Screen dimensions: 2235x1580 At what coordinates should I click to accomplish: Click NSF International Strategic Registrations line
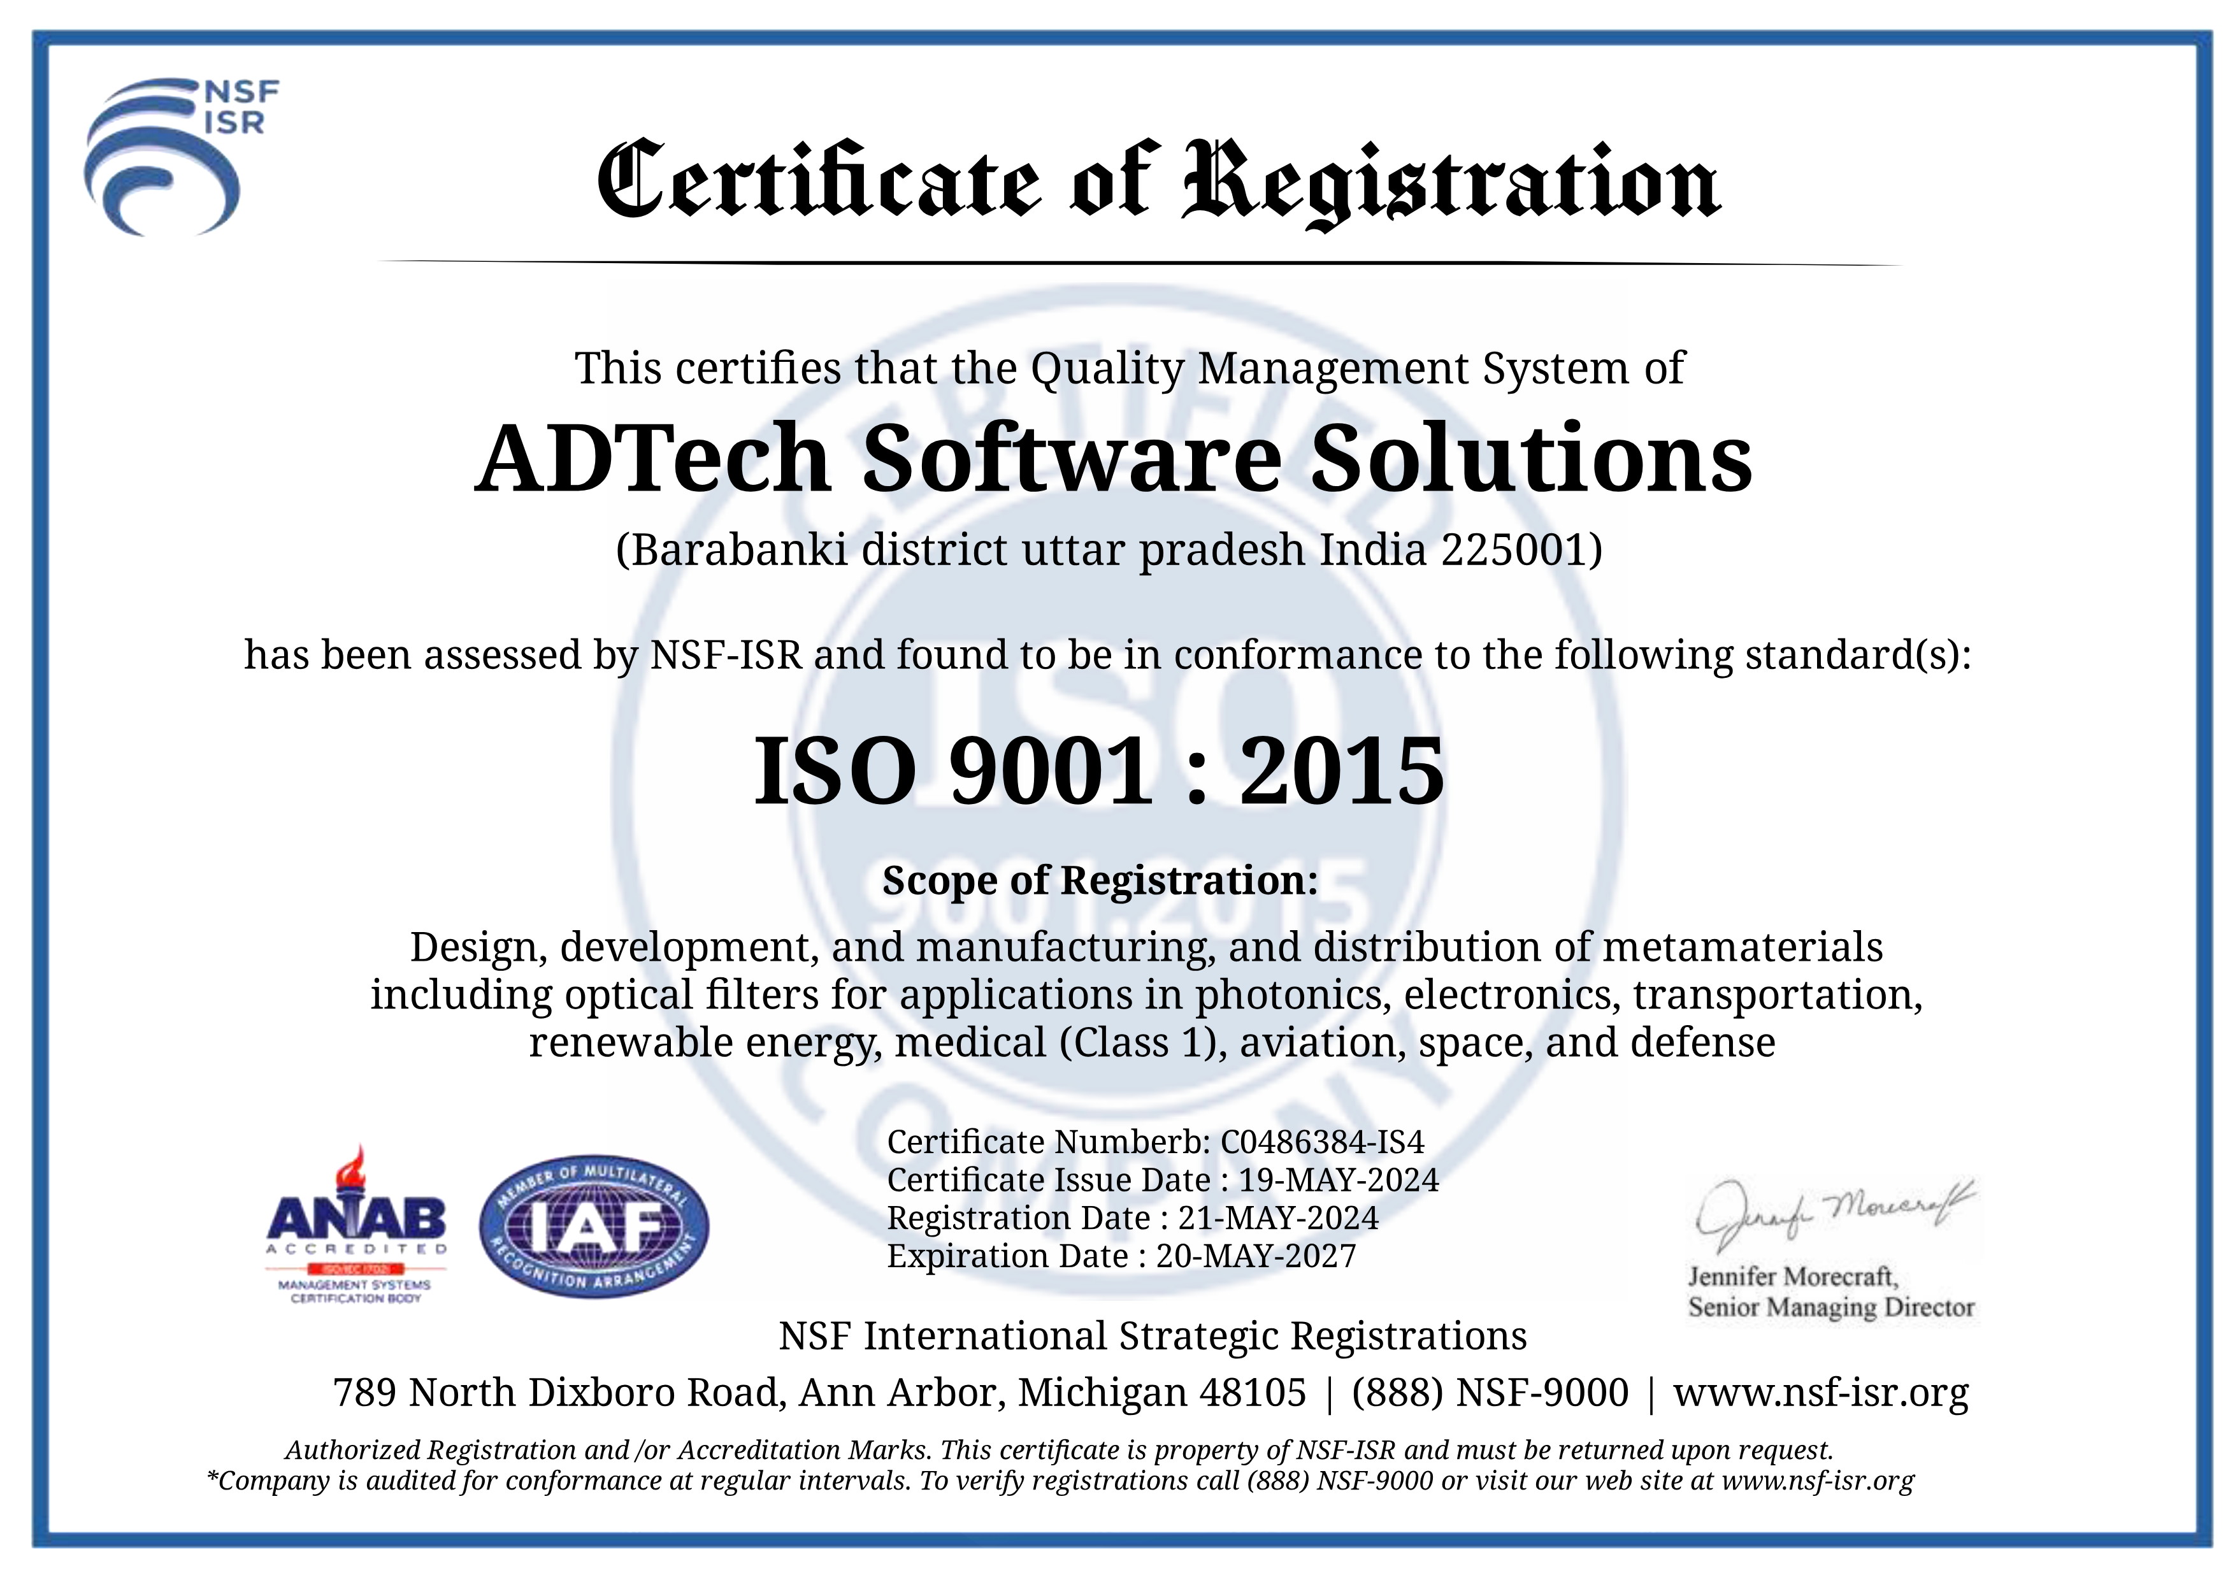click(1153, 1337)
